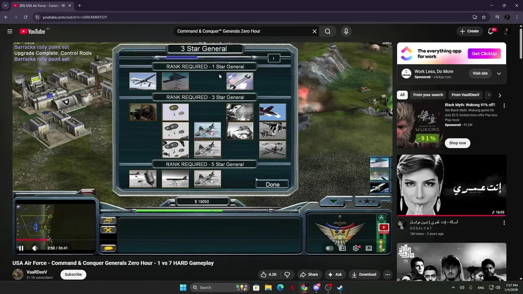Viewport: 523px width, 294px height.
Task: Open the YouTube account avatar menu
Action: click(x=506, y=31)
